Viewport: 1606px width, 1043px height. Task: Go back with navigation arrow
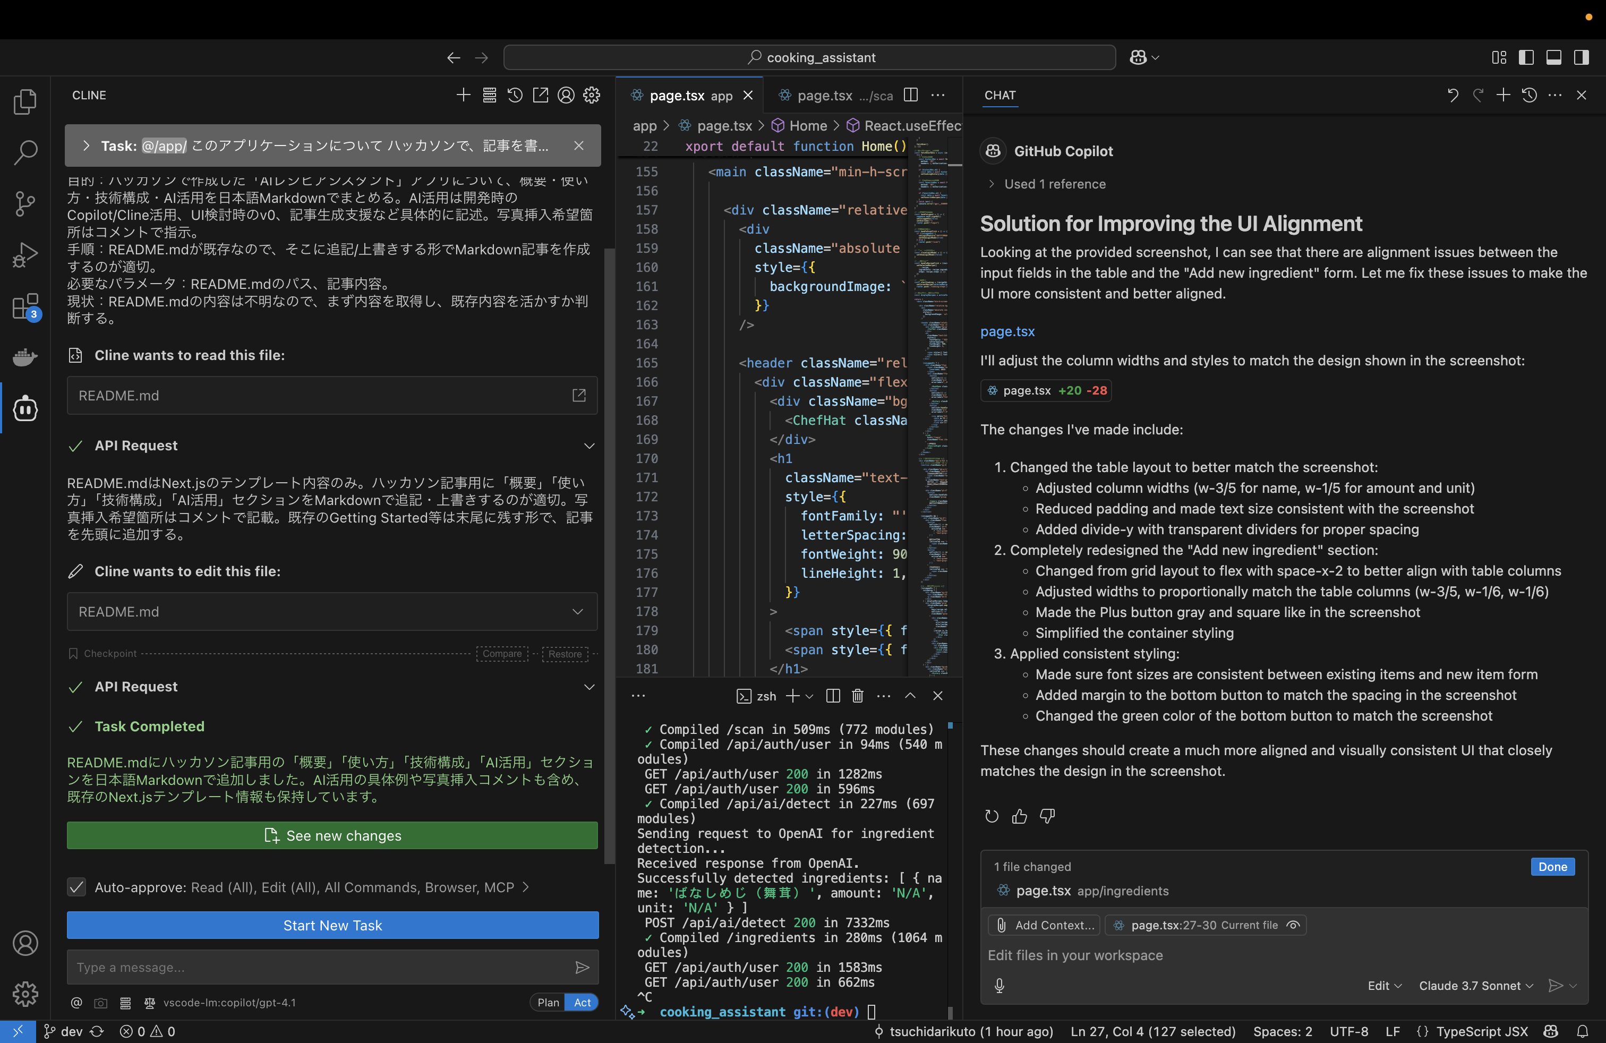click(454, 57)
